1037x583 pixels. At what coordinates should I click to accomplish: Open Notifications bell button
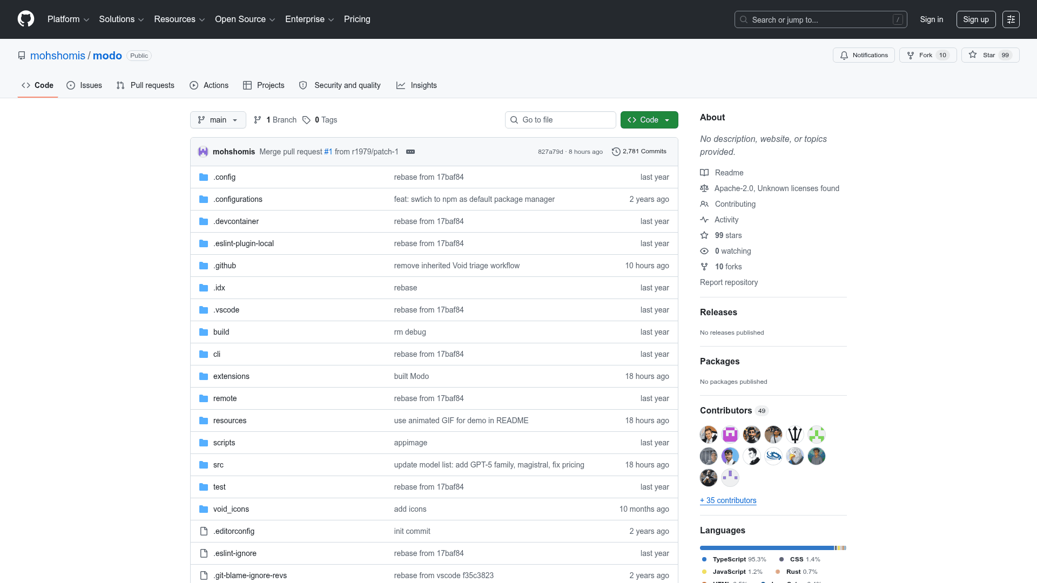[x=864, y=55]
